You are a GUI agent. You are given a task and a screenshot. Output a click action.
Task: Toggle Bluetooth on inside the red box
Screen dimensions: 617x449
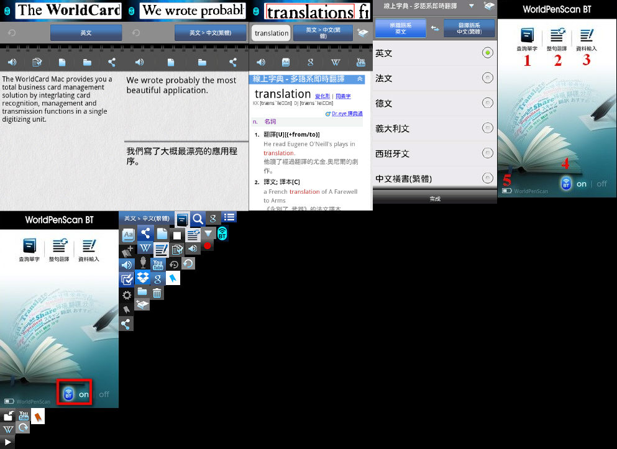point(75,394)
